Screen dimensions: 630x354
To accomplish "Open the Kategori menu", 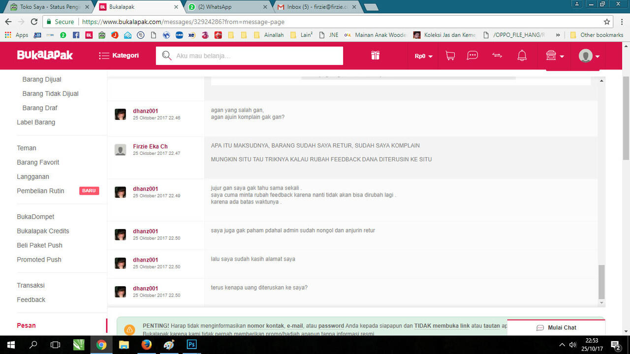I will coord(119,56).
